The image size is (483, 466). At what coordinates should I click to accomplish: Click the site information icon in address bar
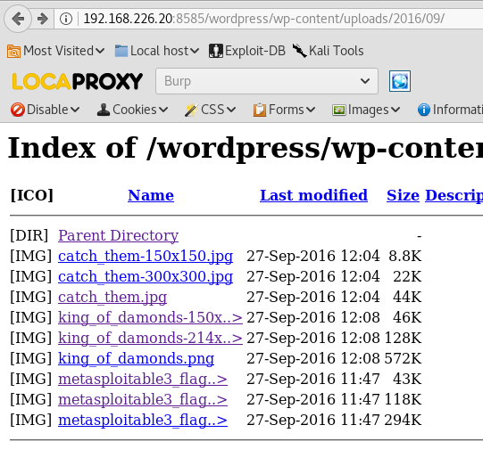[66, 19]
